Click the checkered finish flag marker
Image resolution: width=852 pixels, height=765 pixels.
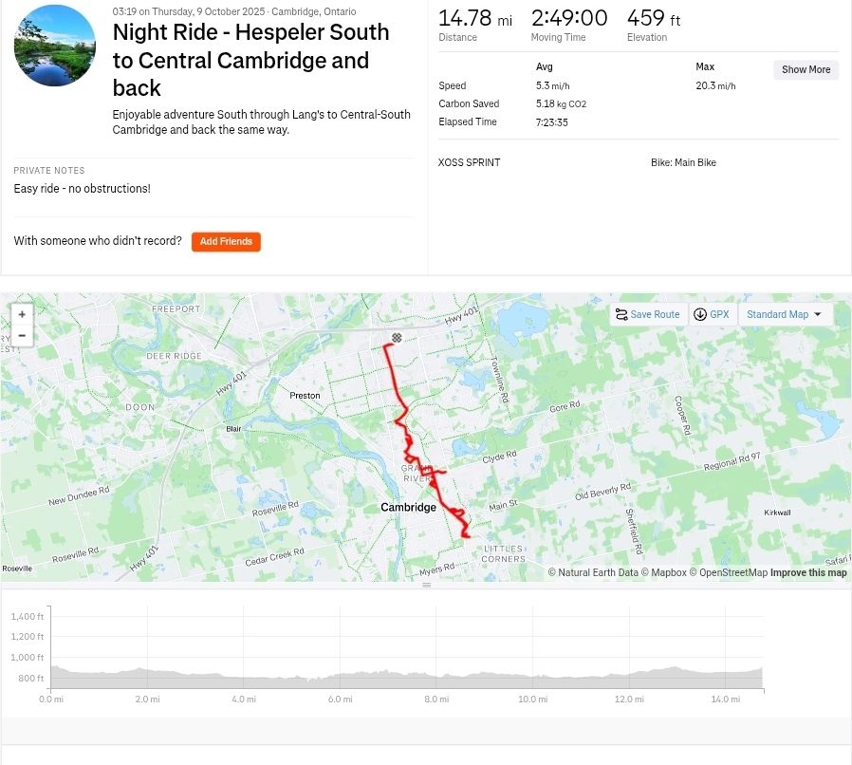click(x=397, y=338)
